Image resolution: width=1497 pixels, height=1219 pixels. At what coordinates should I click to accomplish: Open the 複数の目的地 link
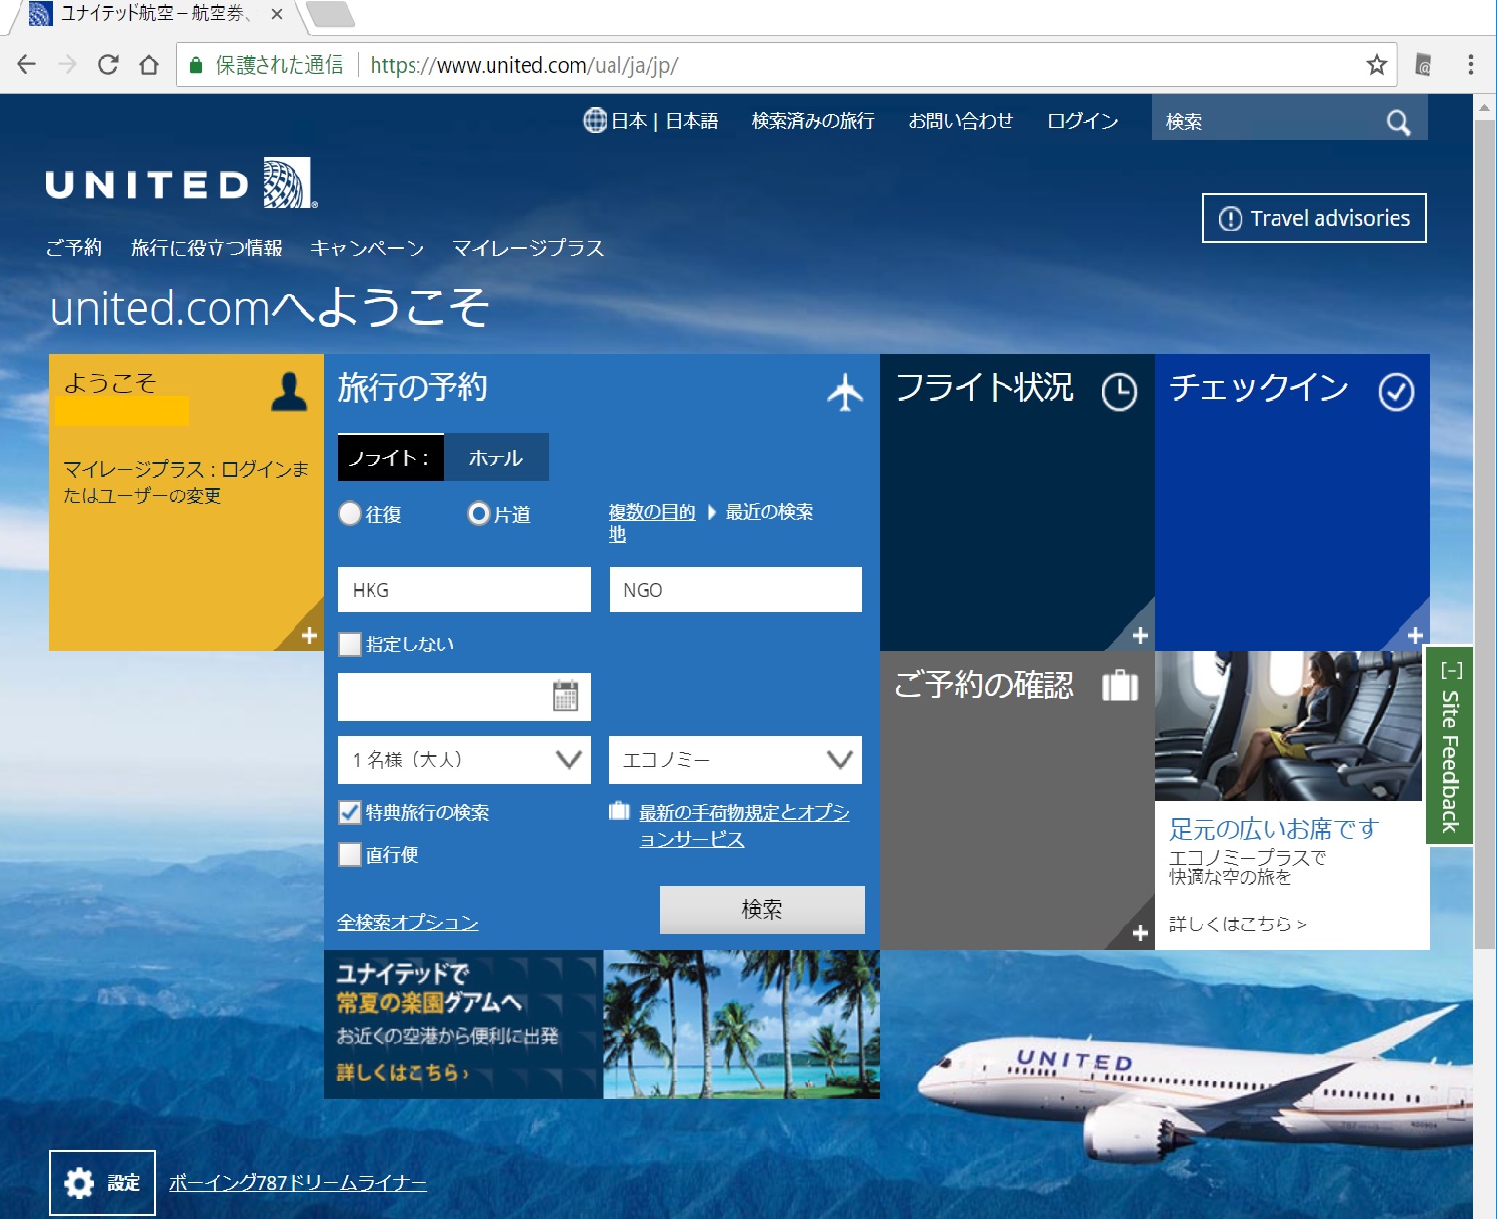click(x=651, y=523)
